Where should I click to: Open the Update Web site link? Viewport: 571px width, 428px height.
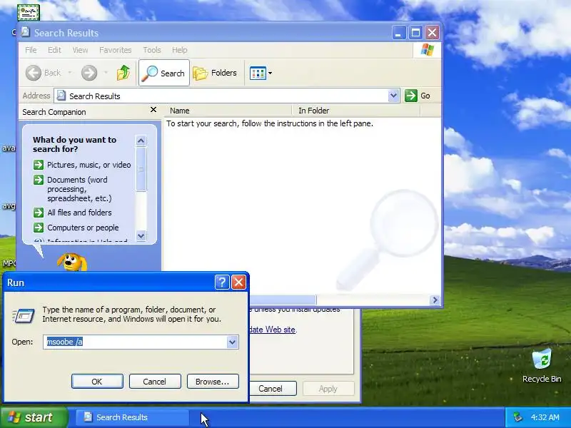click(x=273, y=330)
